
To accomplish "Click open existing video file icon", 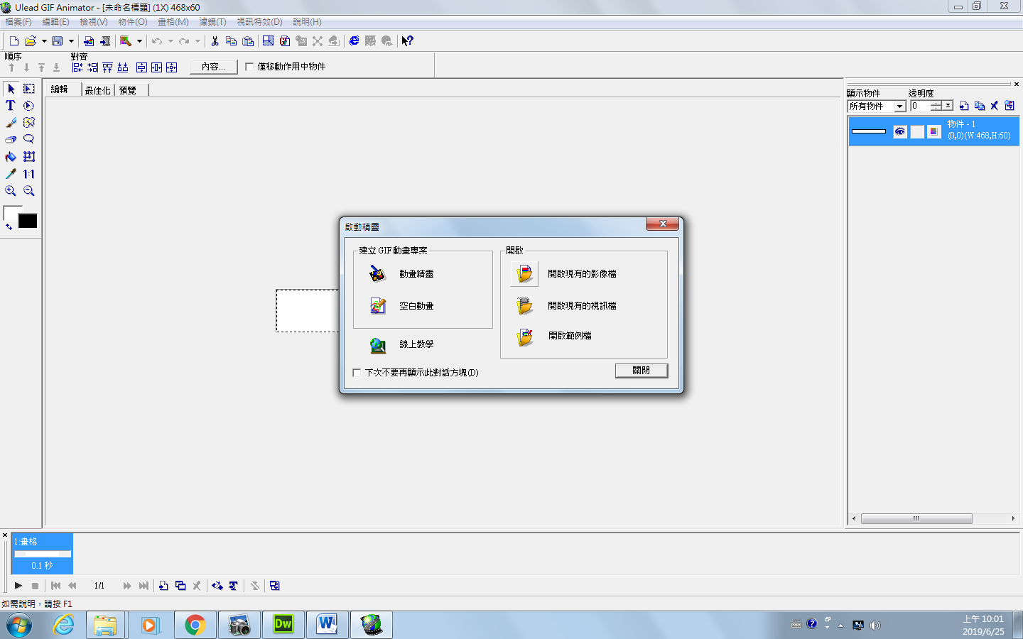I will (524, 306).
